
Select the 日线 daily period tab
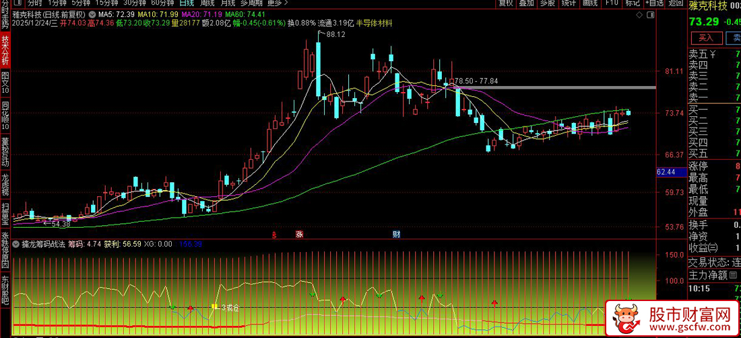click(x=187, y=3)
